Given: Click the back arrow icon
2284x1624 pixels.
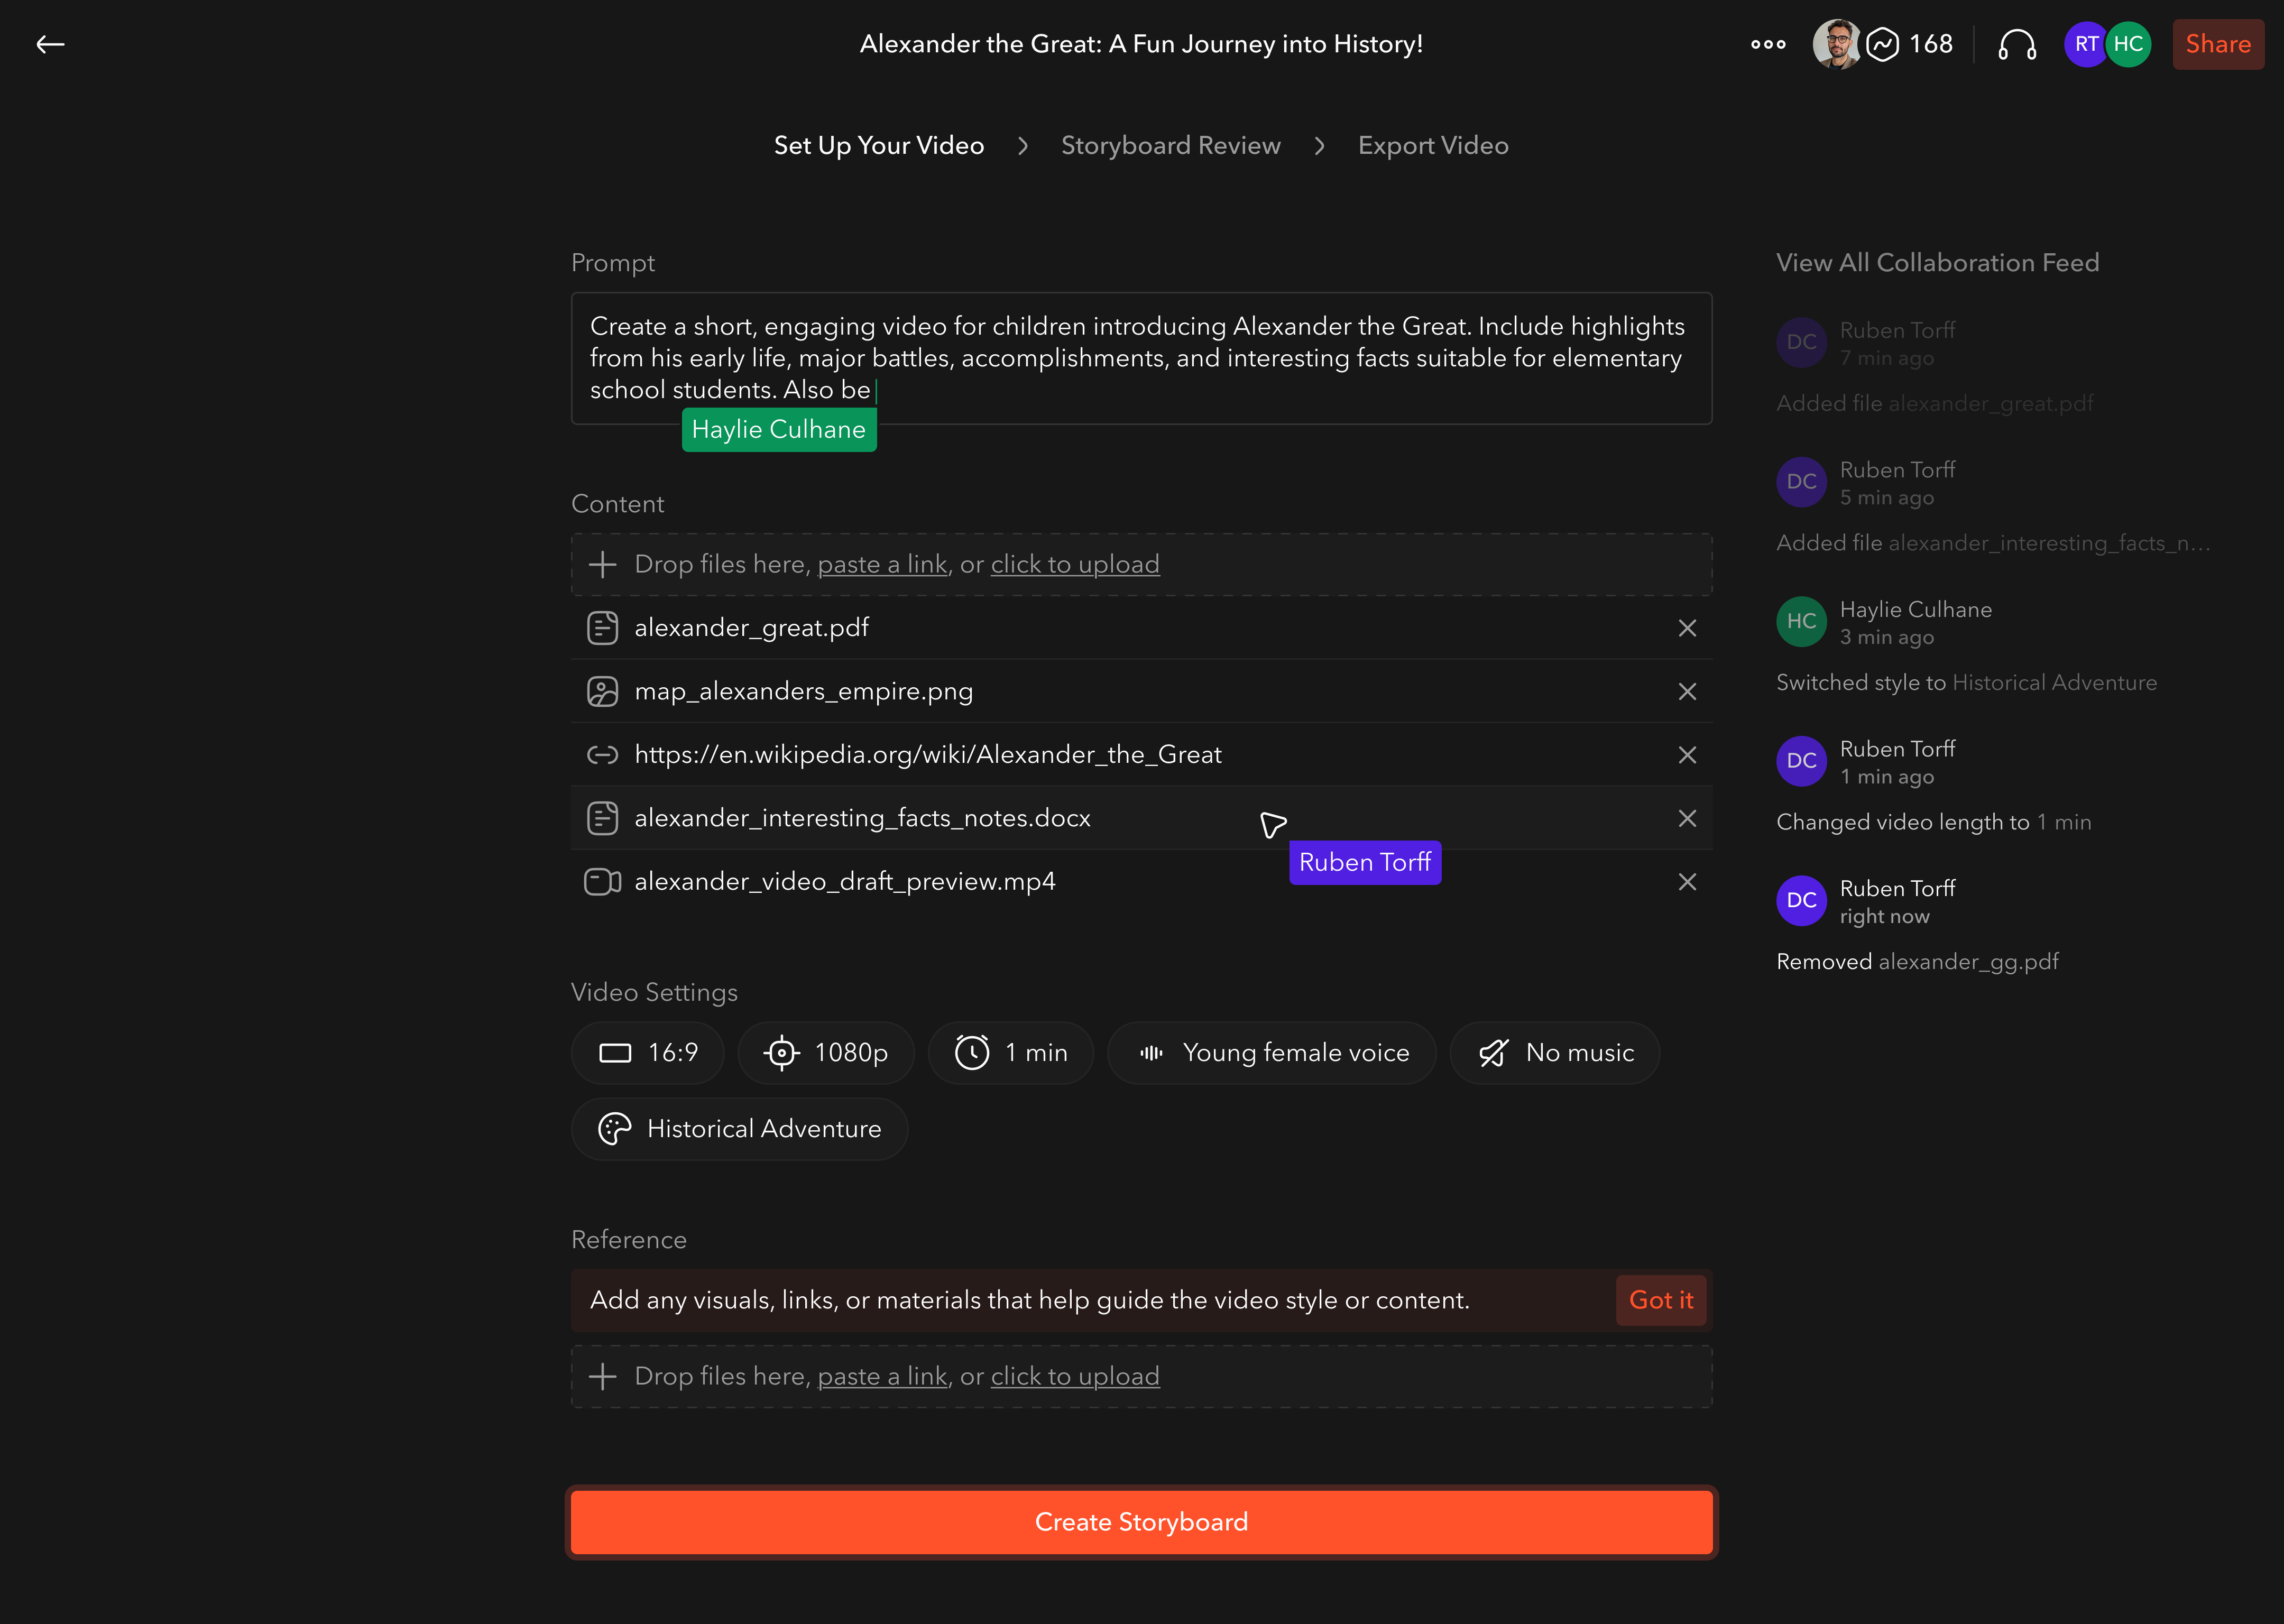Looking at the screenshot, I should (x=50, y=44).
